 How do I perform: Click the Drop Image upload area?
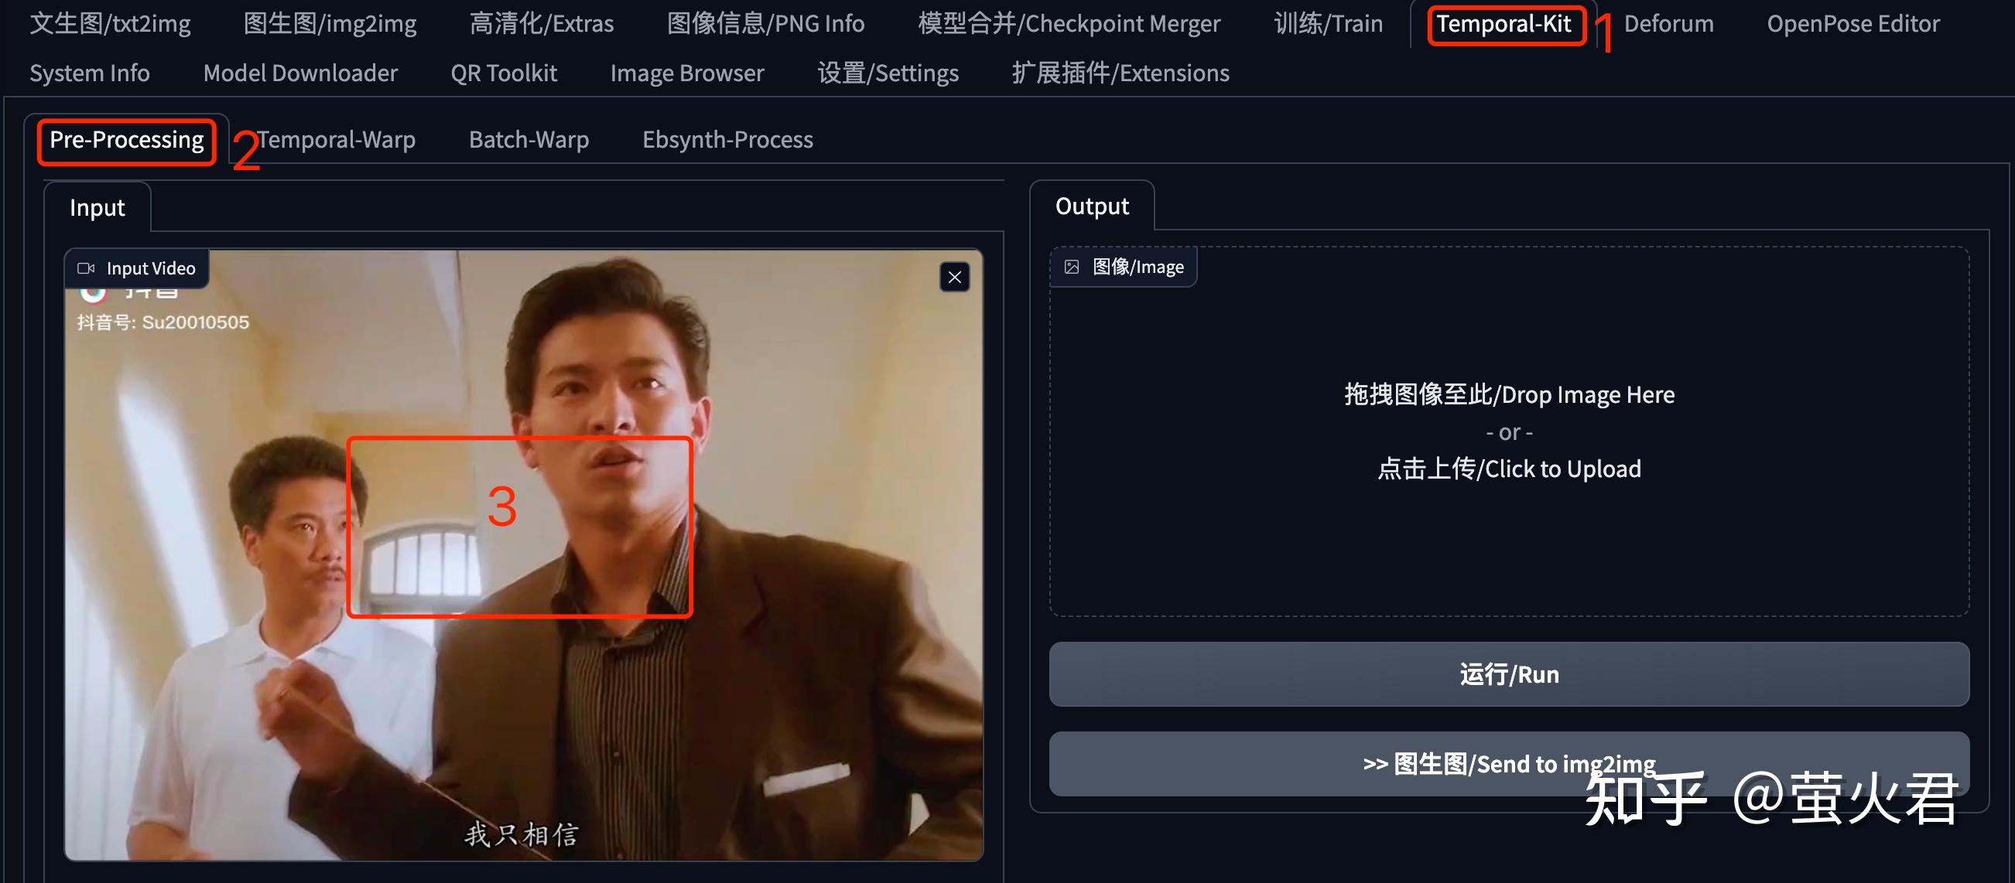(x=1507, y=431)
